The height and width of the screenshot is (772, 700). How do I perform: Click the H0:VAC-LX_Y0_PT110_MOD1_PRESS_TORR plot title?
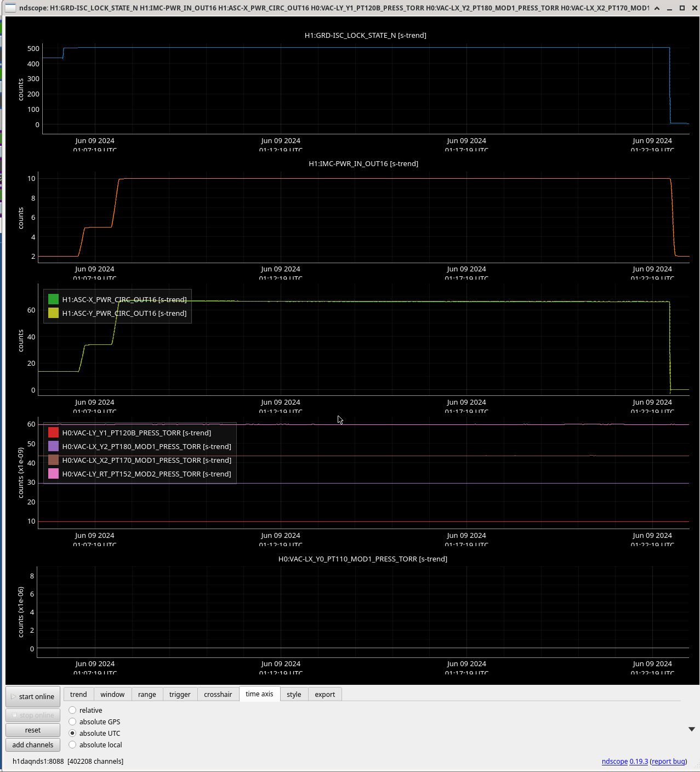tap(363, 559)
